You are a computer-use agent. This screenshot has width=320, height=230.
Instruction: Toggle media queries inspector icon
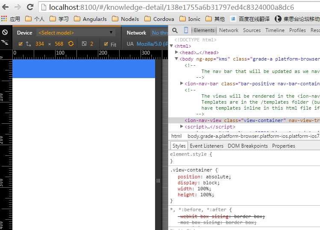pyautogui.click(x=5, y=43)
